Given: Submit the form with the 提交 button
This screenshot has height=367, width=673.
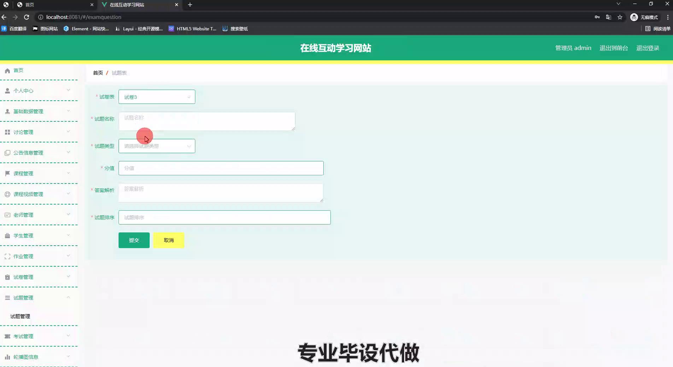Looking at the screenshot, I should click(134, 240).
